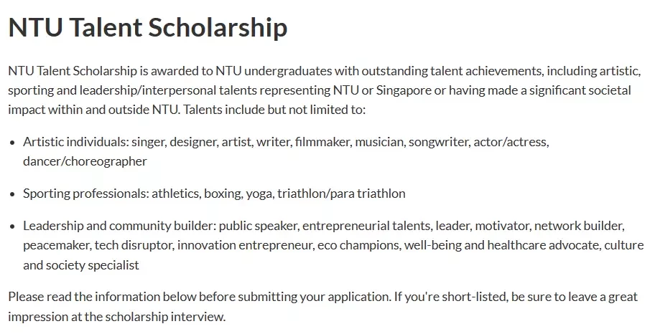Click the words 'Sporting professionals:'

click(x=85, y=194)
